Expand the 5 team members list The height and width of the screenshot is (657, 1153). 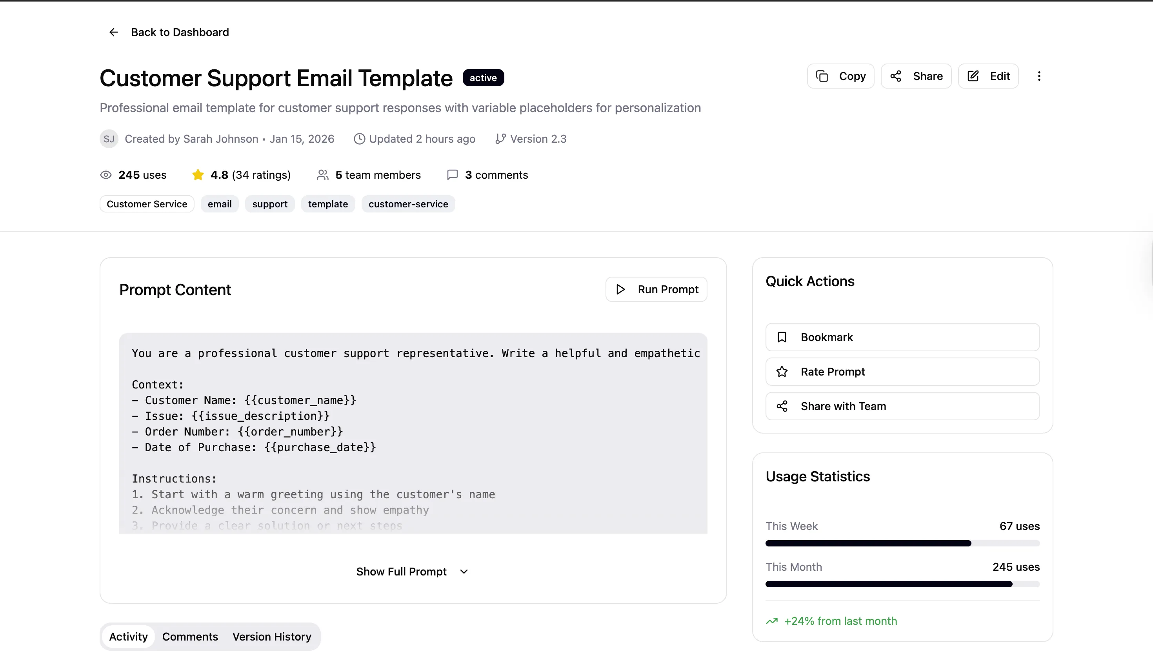[322, 174]
